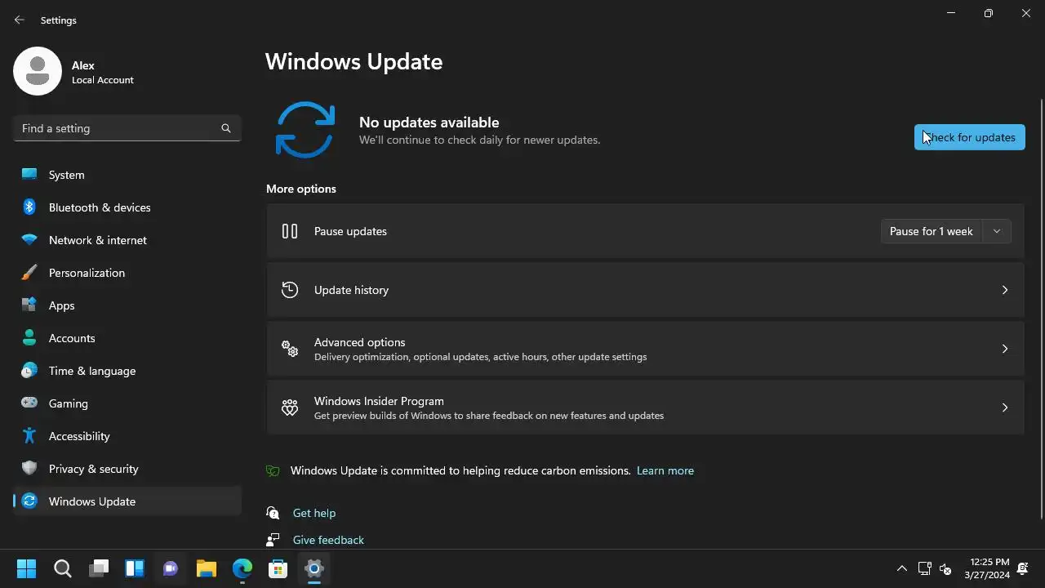Click the user avatar picture
Viewport: 1045px width, 588px height.
[x=38, y=71]
